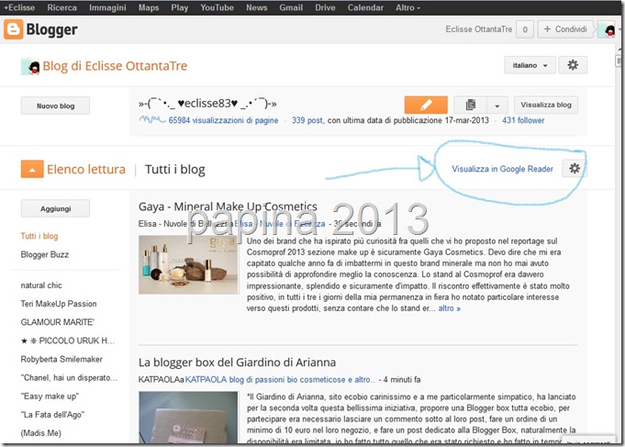625x447 pixels.
Task: Click the page views graph icon
Action: (151, 119)
